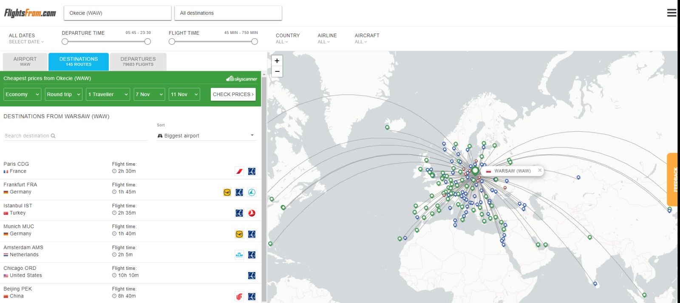The image size is (680, 303).
Task: Click the LOT logo on Beijing row
Action: coord(252,296)
